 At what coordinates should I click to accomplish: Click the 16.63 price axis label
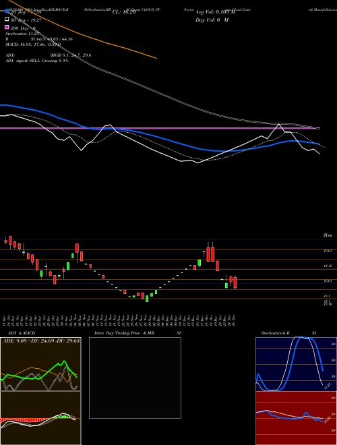click(328, 281)
